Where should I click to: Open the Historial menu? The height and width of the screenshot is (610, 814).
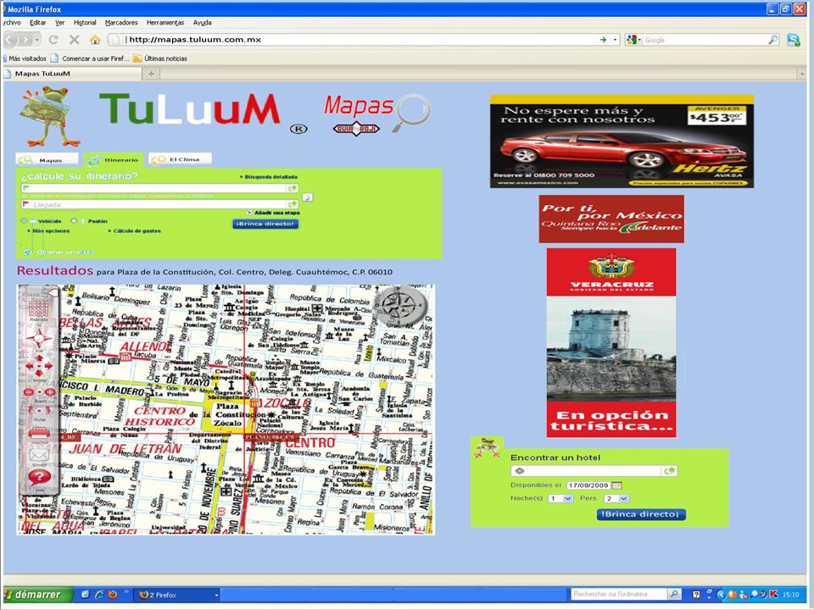(85, 23)
